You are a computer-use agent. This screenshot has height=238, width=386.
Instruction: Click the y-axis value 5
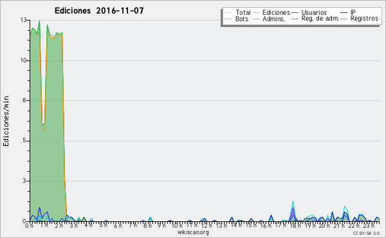pos(24,140)
